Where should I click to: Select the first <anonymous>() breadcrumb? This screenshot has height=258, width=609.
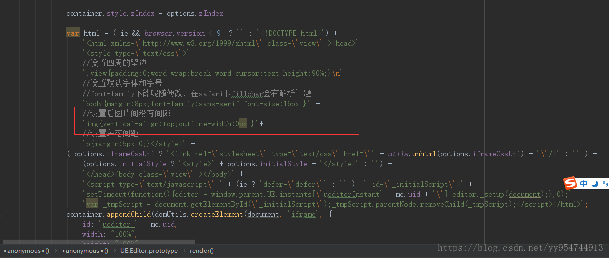point(26,250)
